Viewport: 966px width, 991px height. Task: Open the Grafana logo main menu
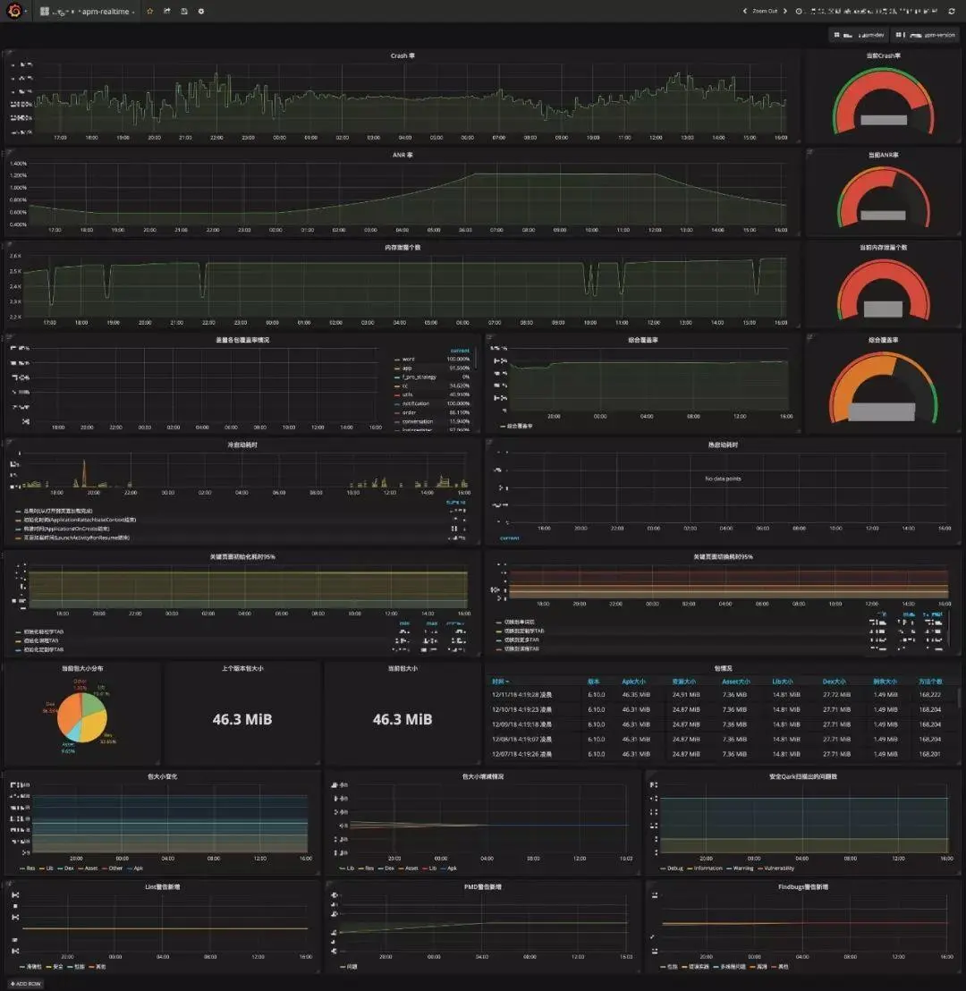click(x=14, y=11)
